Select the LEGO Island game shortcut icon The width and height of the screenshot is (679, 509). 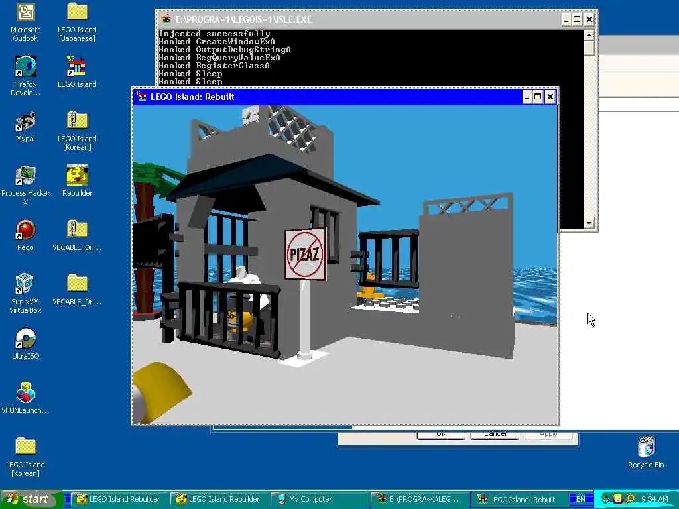coord(77,72)
